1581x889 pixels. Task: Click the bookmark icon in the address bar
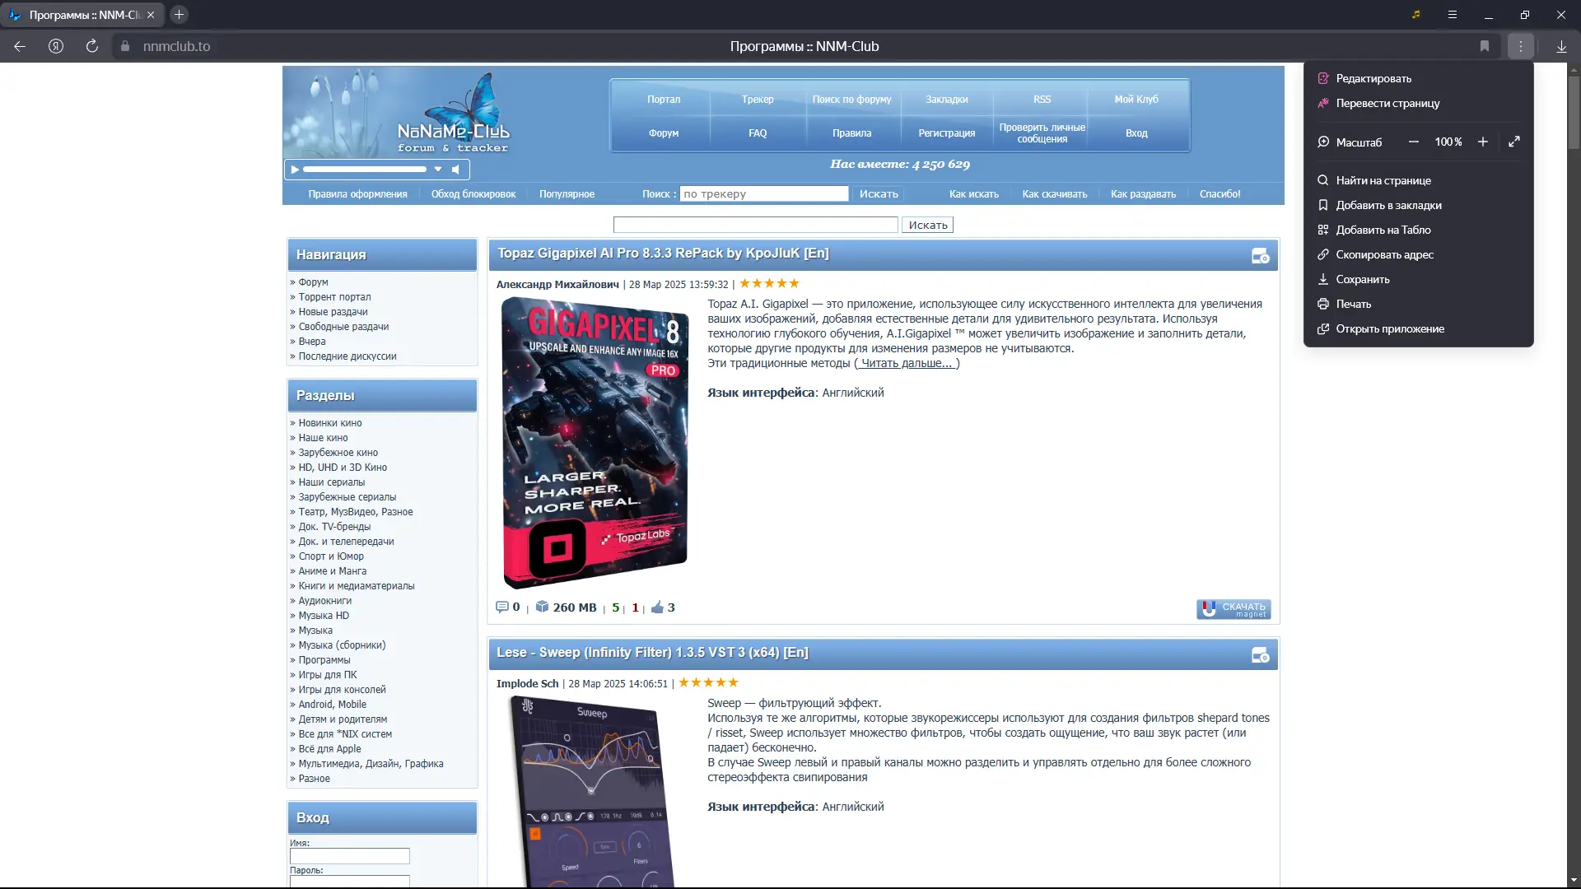pyautogui.click(x=1484, y=47)
